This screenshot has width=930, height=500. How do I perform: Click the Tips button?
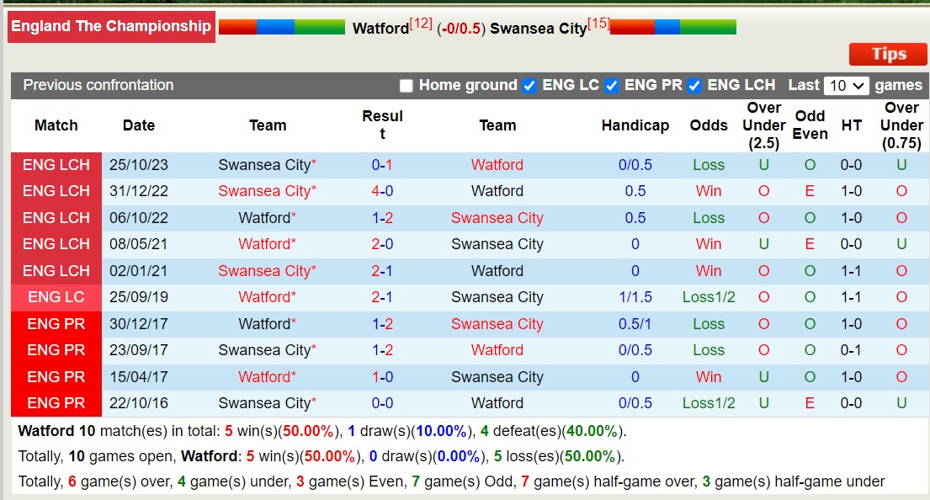click(887, 54)
